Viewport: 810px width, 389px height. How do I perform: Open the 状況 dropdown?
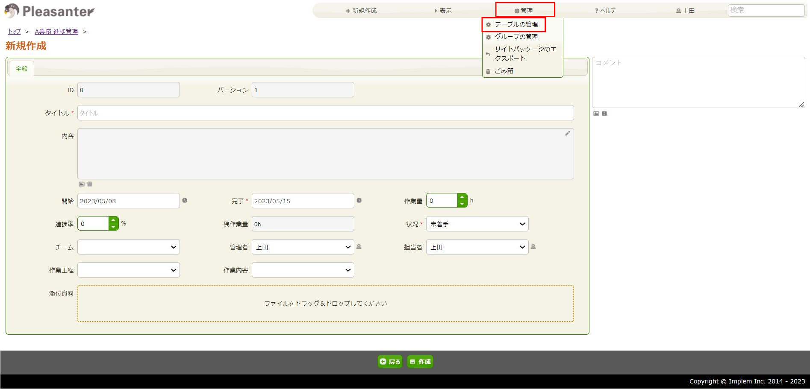(x=477, y=224)
